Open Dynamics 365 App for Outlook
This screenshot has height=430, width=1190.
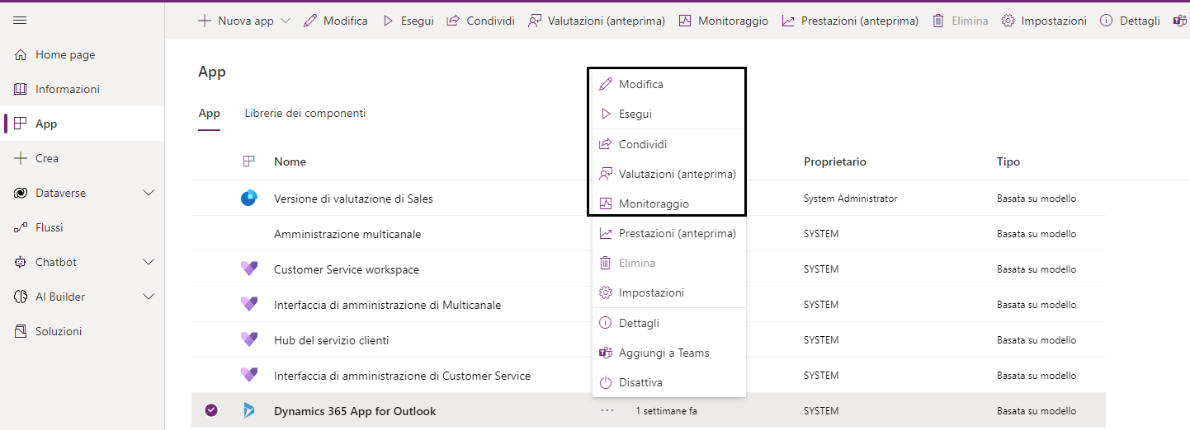pyautogui.click(x=355, y=411)
